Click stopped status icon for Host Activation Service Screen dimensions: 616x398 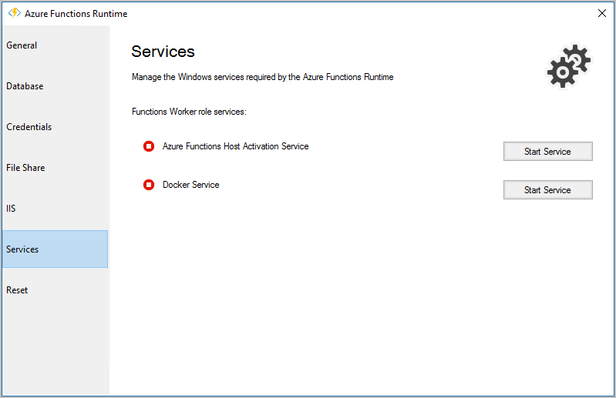(149, 146)
